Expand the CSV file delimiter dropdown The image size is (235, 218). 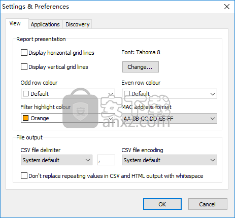[56, 160]
